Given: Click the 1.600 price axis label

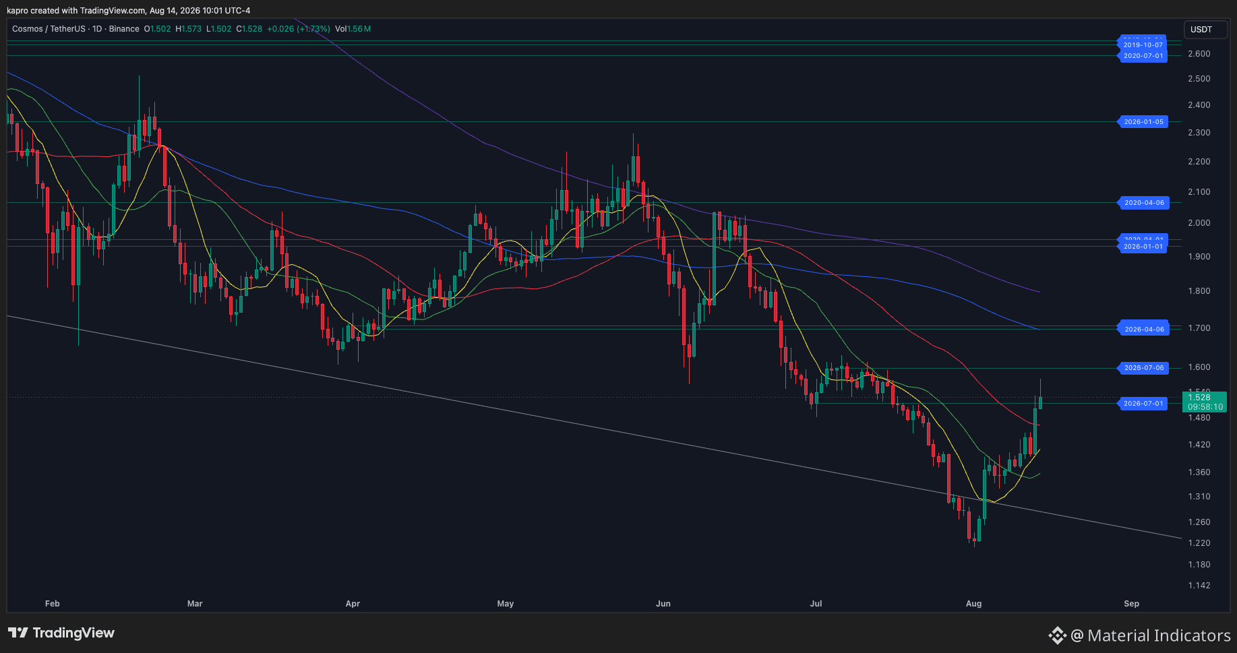Looking at the screenshot, I should [1199, 367].
